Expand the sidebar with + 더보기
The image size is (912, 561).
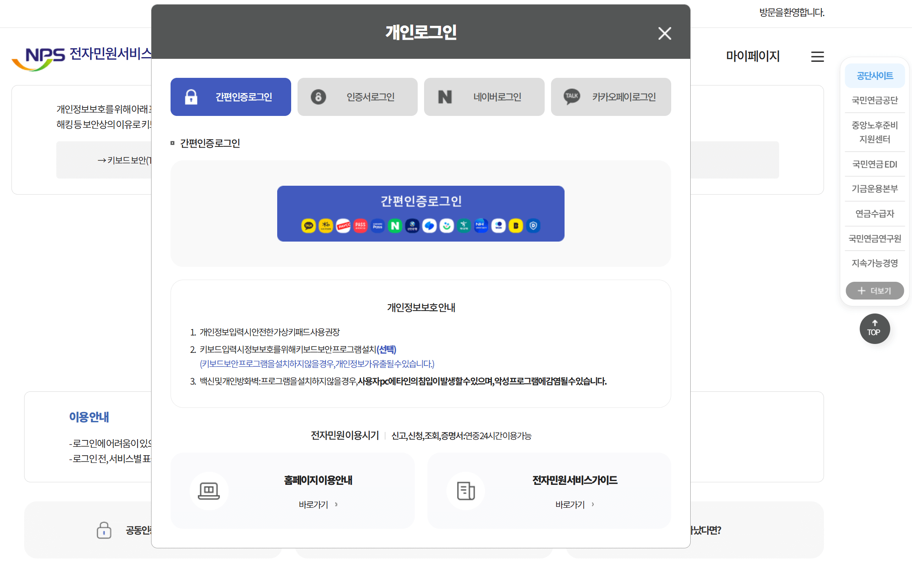[875, 291]
